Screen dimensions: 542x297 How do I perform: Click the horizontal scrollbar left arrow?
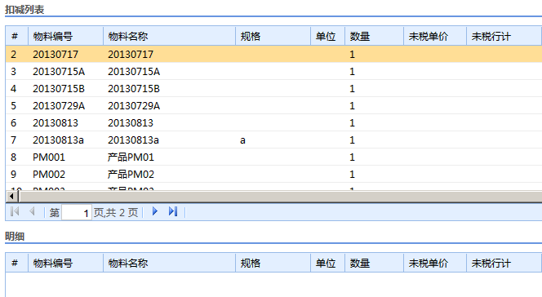click(11, 197)
